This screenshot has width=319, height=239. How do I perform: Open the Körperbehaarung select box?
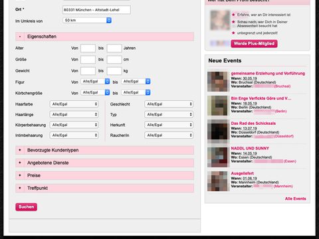pos(74,125)
